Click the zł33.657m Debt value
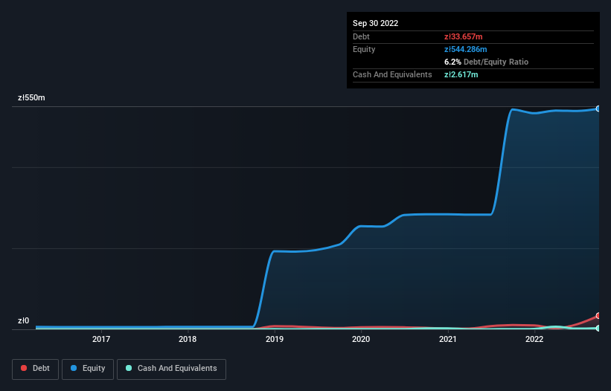This screenshot has width=611, height=391. (464, 36)
